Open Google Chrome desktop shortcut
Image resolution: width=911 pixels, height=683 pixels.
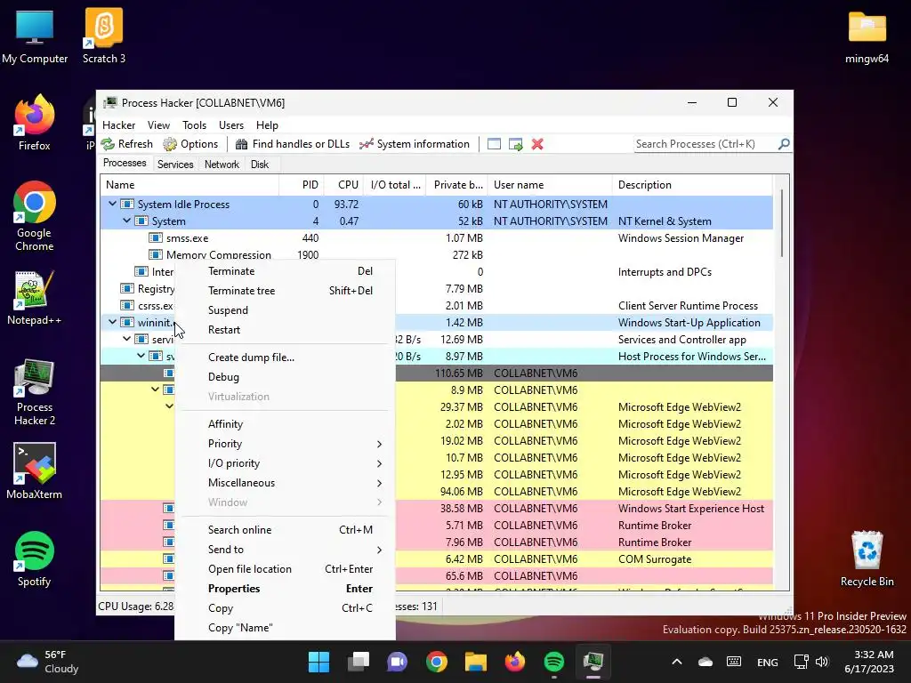point(35,216)
